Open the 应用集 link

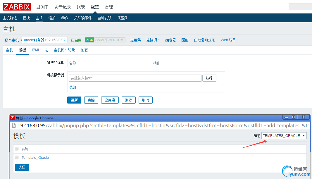(x=135, y=40)
